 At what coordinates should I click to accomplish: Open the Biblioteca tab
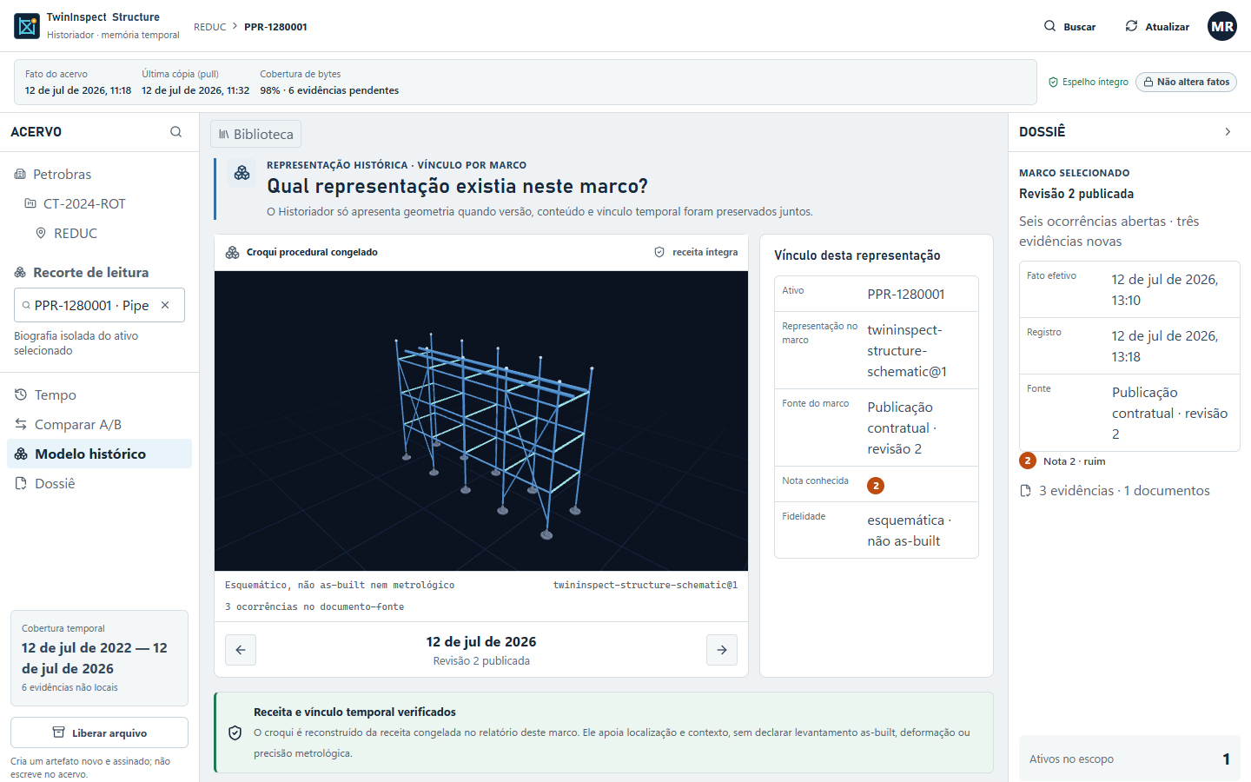[255, 134]
